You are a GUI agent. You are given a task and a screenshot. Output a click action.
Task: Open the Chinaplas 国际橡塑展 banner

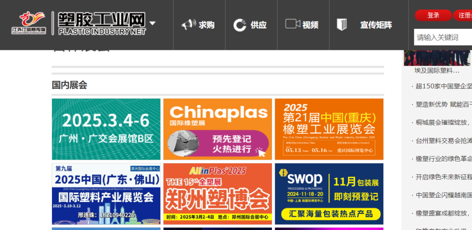pos(218,129)
